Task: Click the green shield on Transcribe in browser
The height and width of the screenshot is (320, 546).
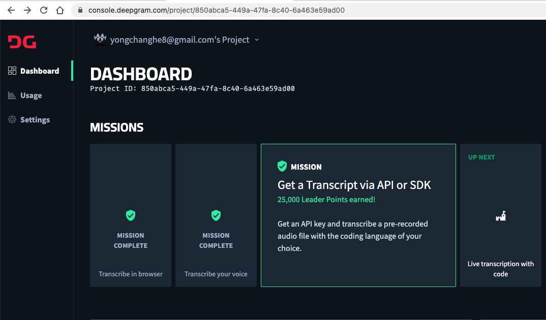Action: [x=131, y=215]
